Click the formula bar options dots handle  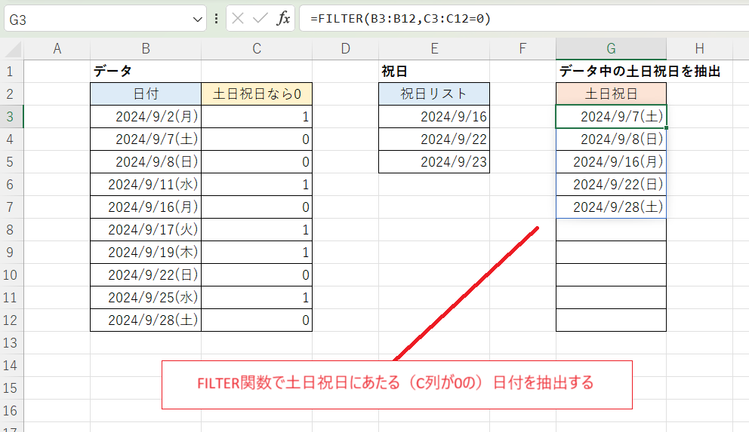(x=217, y=19)
